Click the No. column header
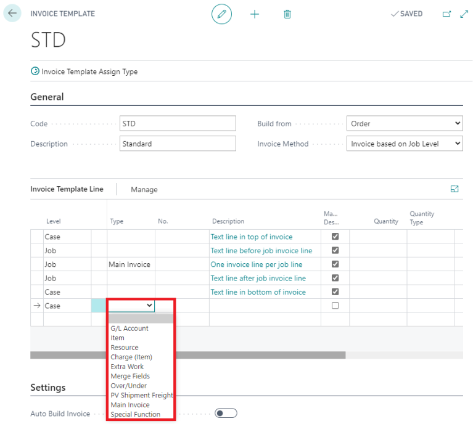 (x=163, y=221)
